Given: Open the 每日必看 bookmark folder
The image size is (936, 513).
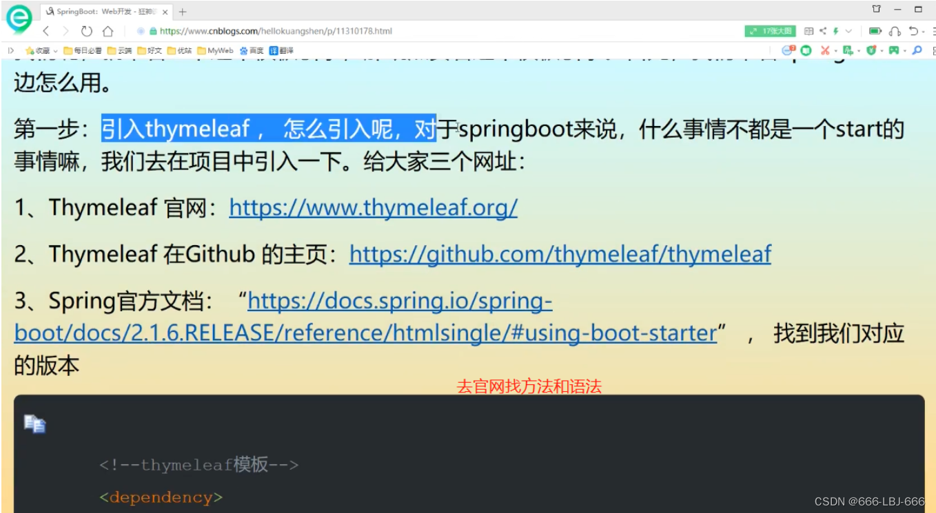Looking at the screenshot, I should tap(82, 50).
